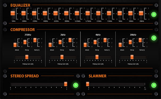Click the 50Hz equalizer slider handle
Viewport: 161px width, 99px height.
tap(13, 13)
